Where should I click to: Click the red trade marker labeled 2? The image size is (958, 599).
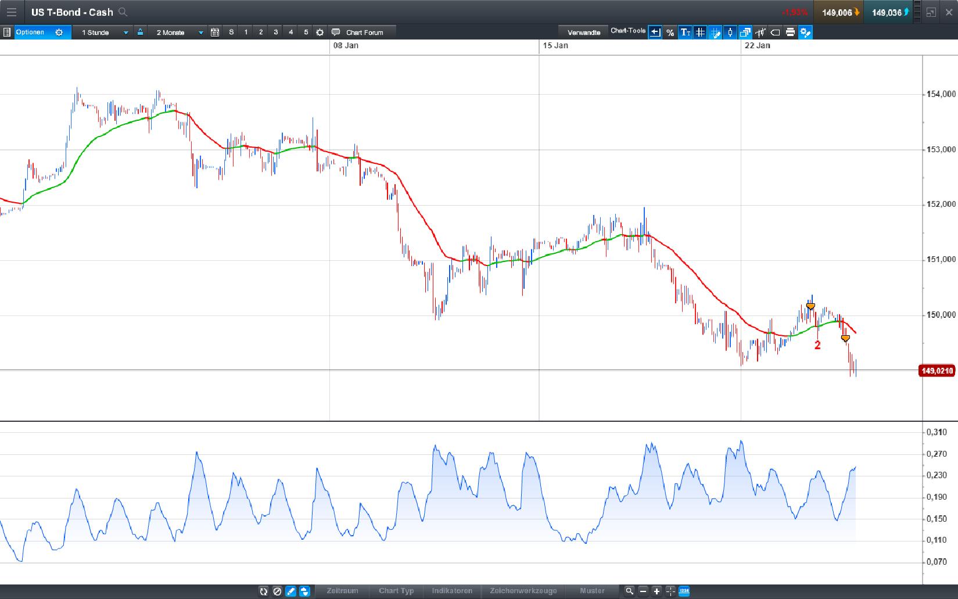tap(817, 345)
